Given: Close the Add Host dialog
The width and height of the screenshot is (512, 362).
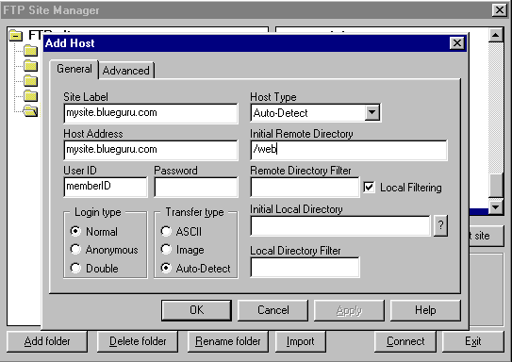Looking at the screenshot, I should click(x=456, y=43).
